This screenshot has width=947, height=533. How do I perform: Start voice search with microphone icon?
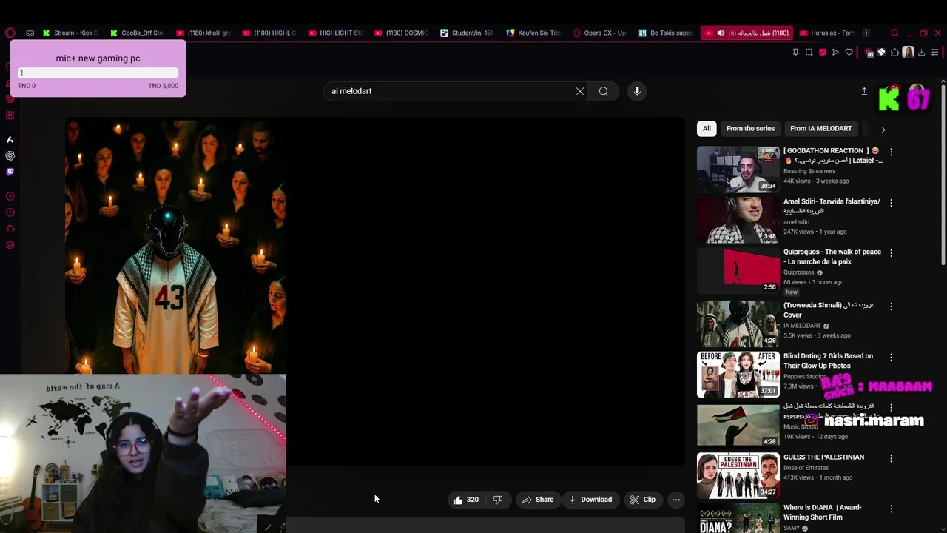637,91
